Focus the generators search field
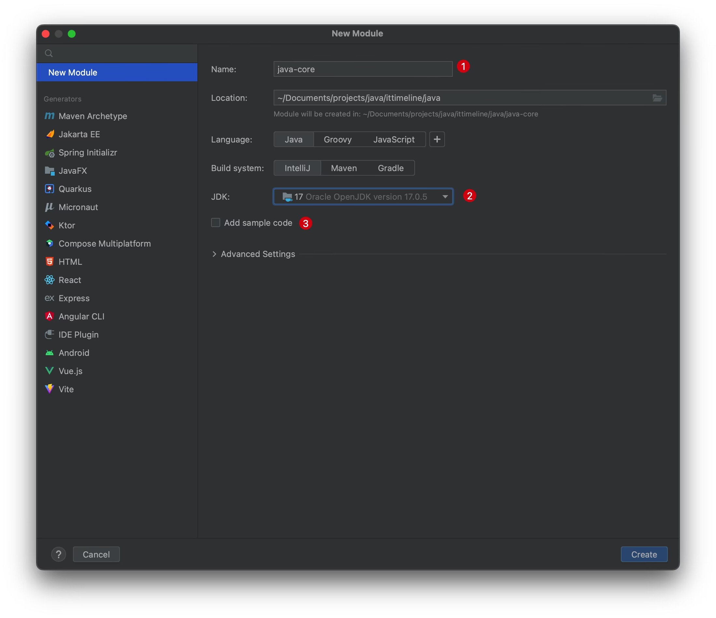This screenshot has height=618, width=716. [117, 53]
